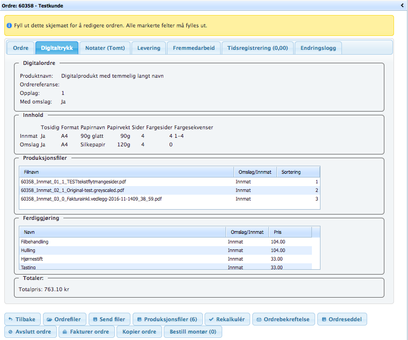Viewport: 408px width, 340px height.
Task: Open the Endringslogg tab
Action: (318, 48)
